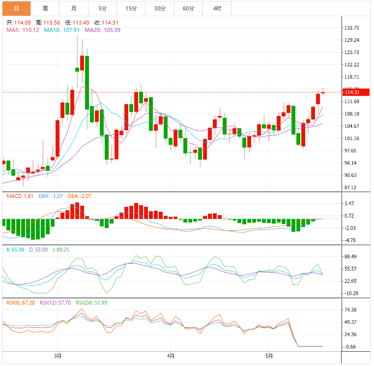Select the 日 daily chart tab

(x=16, y=8)
